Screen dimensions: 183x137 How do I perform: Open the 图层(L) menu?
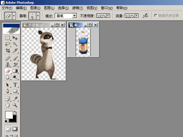[x=49, y=8]
